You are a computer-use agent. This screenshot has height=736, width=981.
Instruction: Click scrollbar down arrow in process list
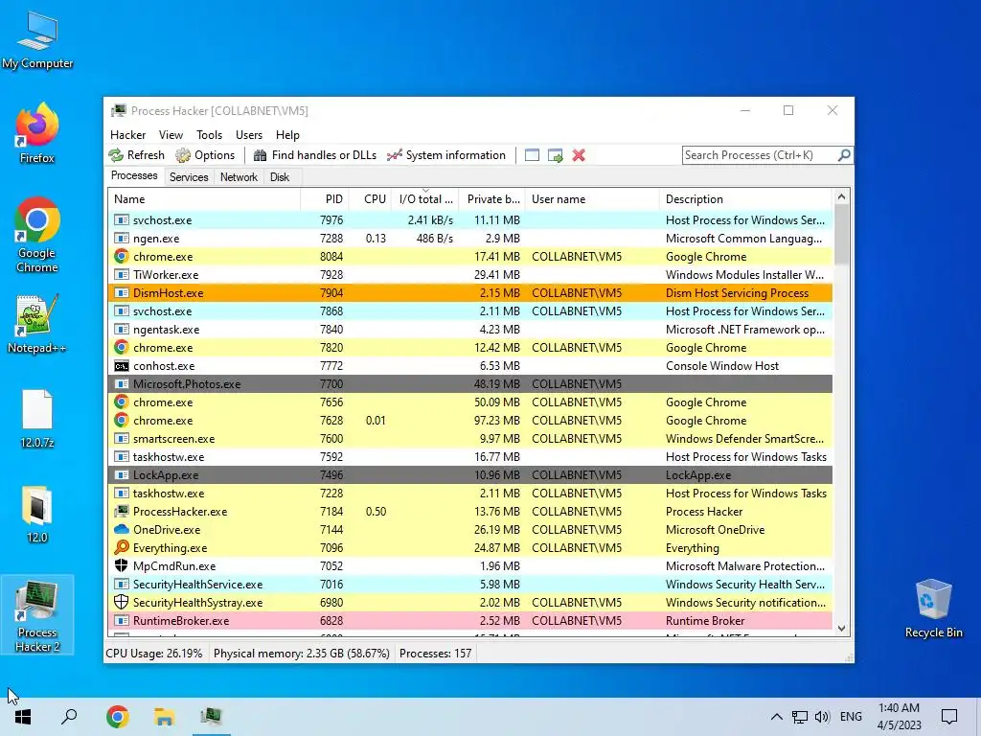click(841, 628)
